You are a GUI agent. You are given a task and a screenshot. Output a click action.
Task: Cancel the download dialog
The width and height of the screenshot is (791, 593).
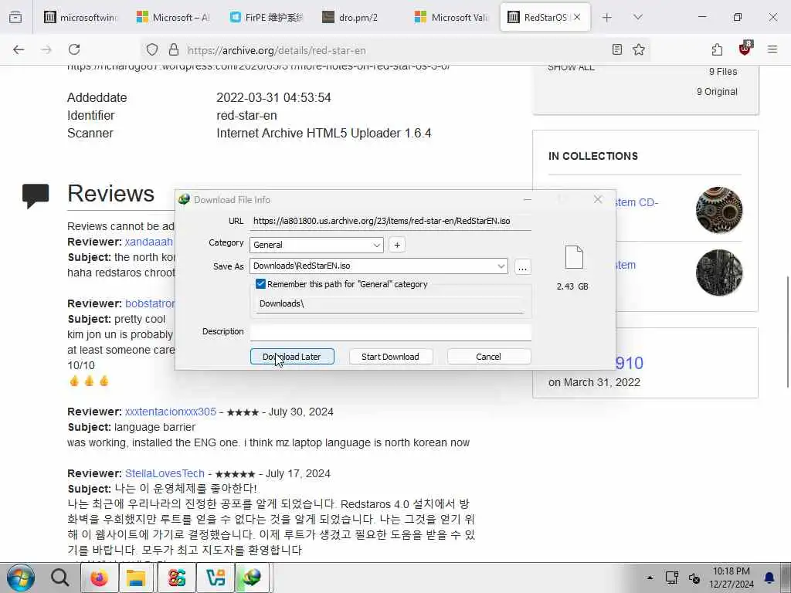(488, 357)
